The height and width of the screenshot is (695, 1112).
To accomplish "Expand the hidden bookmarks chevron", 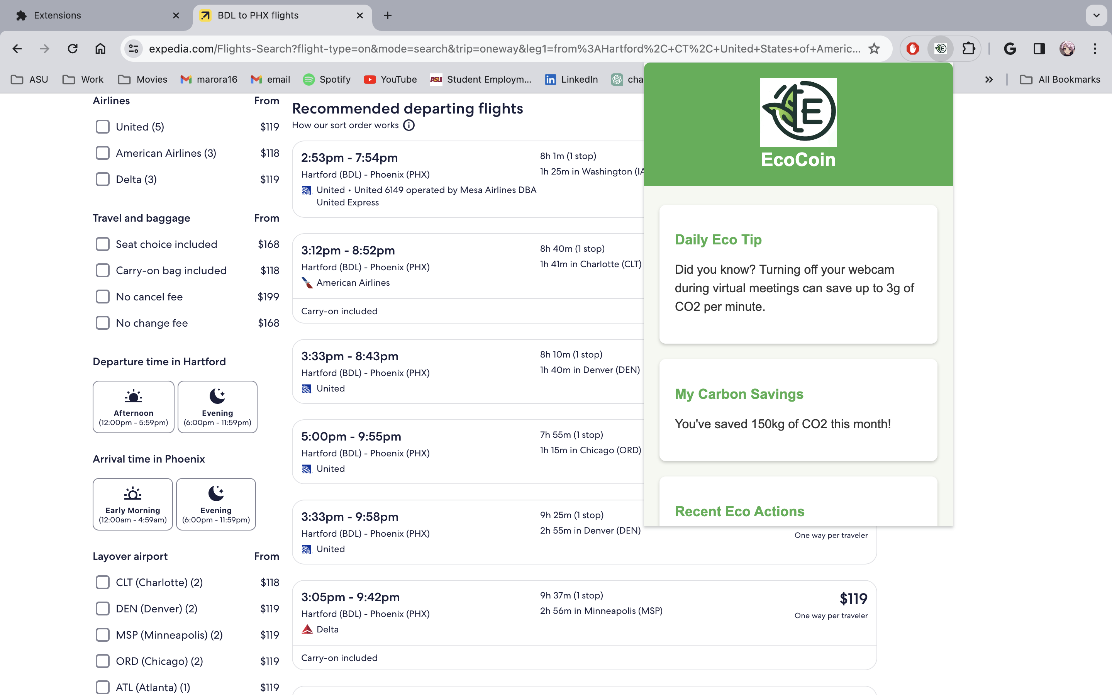I will click(x=989, y=80).
